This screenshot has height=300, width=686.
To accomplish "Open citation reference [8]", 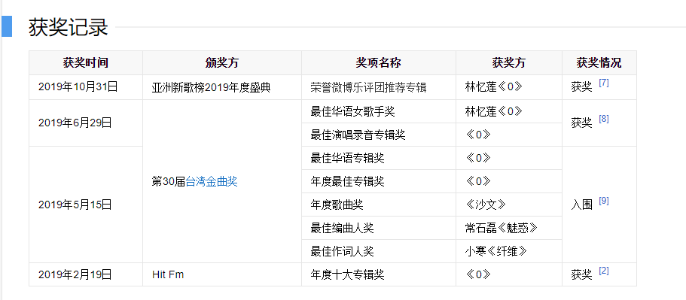I will [x=604, y=119].
